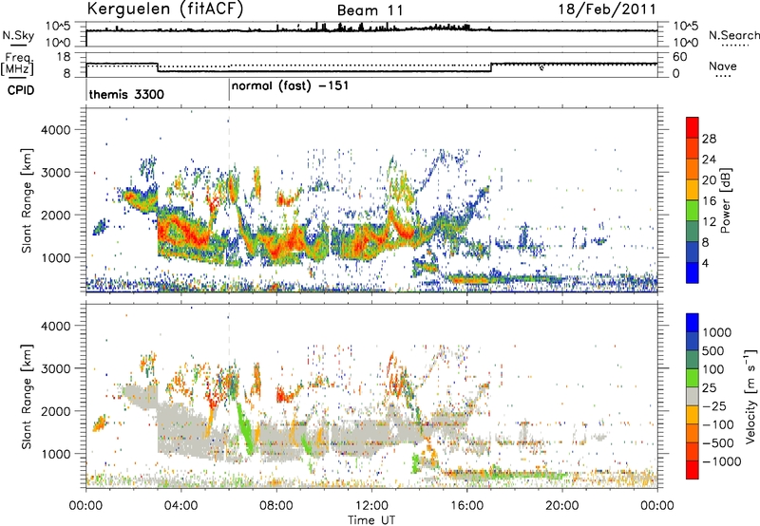Viewport: 760px width, 526px height.
Task: Click the velocity scale value '1000'
Action: click(x=717, y=332)
